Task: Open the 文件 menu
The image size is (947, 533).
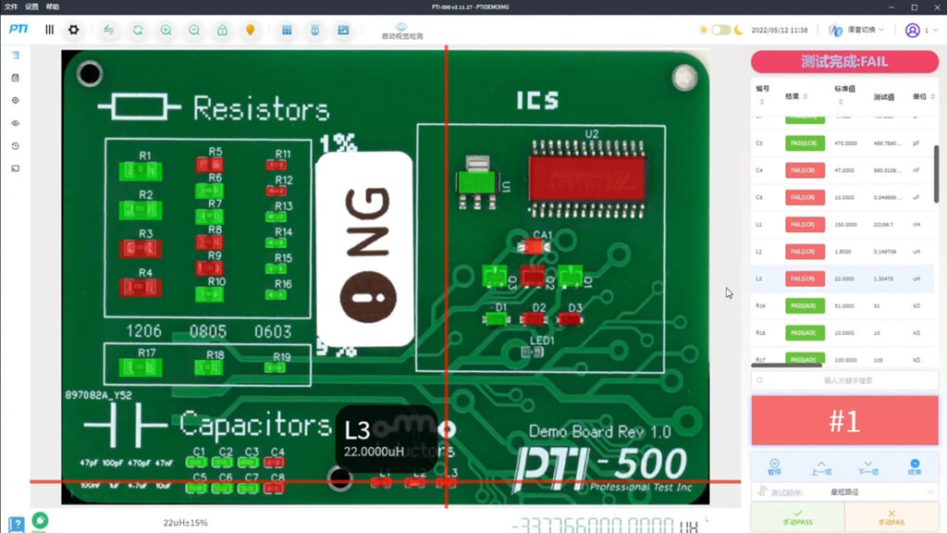Action: click(x=11, y=6)
